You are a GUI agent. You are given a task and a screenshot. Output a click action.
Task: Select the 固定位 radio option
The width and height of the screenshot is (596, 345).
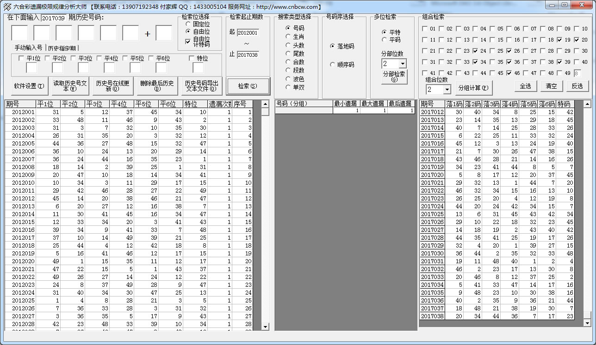pos(188,24)
